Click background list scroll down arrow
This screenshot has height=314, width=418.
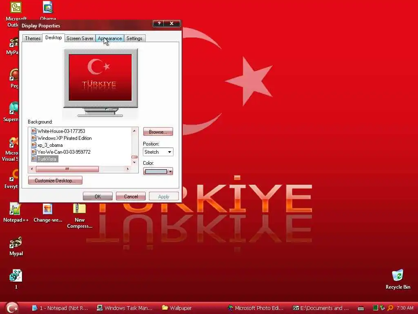(x=134, y=162)
